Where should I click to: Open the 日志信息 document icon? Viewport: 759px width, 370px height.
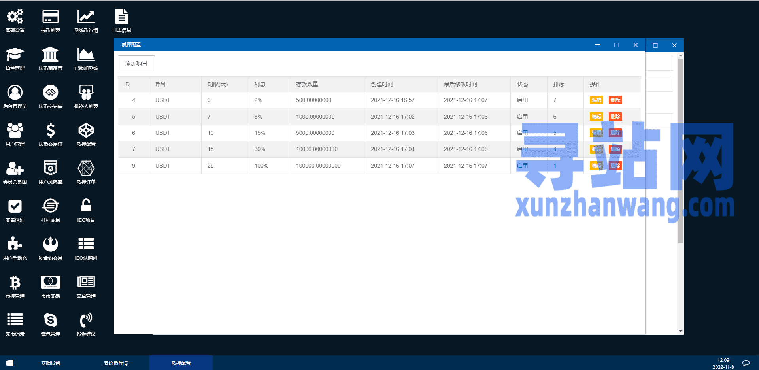tap(121, 17)
